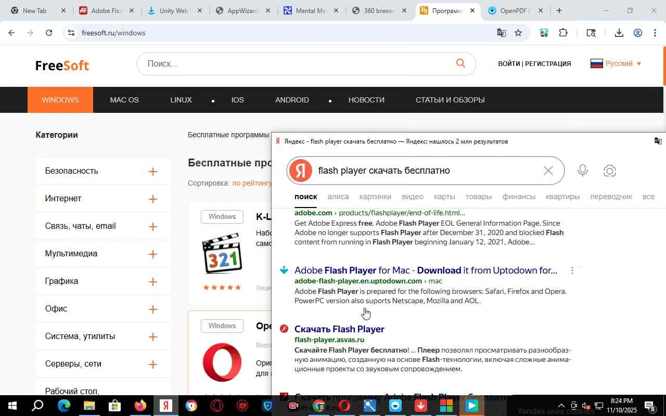Launch Firefox from the taskbar
Image resolution: width=666 pixels, height=416 pixels.
tap(140, 406)
